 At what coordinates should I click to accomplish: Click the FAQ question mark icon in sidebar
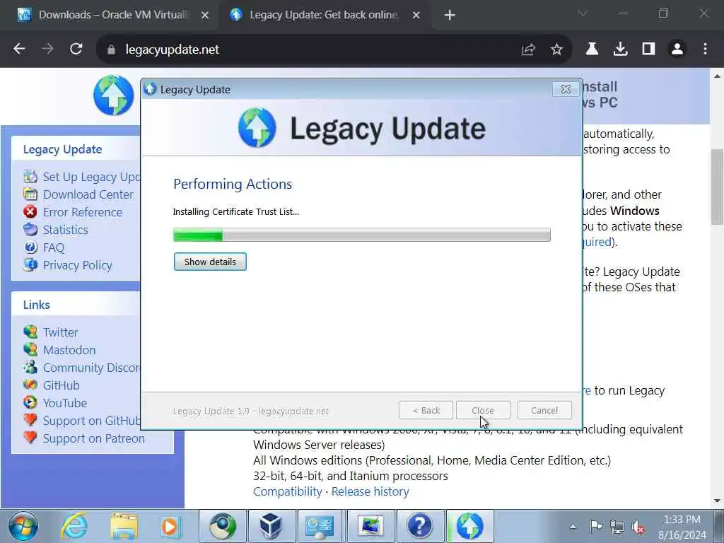tap(30, 247)
